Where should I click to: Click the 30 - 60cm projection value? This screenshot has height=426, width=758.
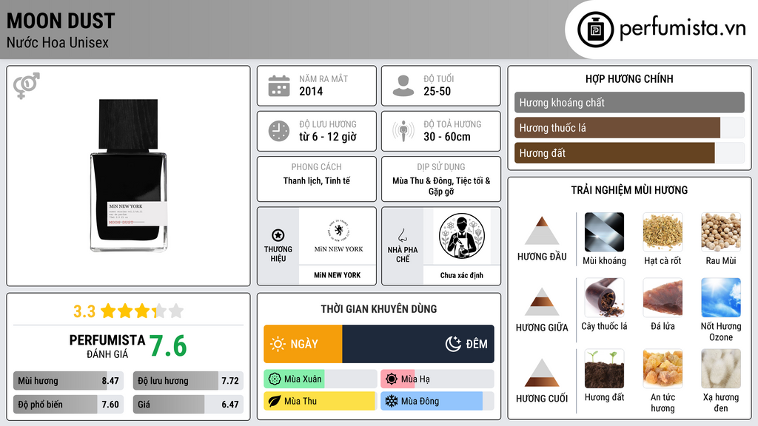pyautogui.click(x=447, y=137)
